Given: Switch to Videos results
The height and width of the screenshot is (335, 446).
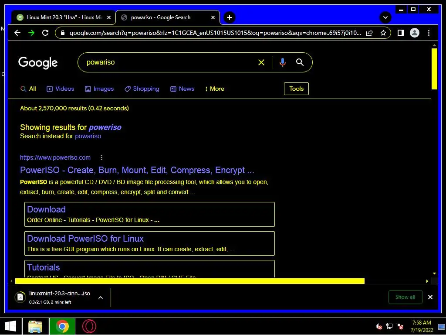Looking at the screenshot, I should [x=60, y=89].
